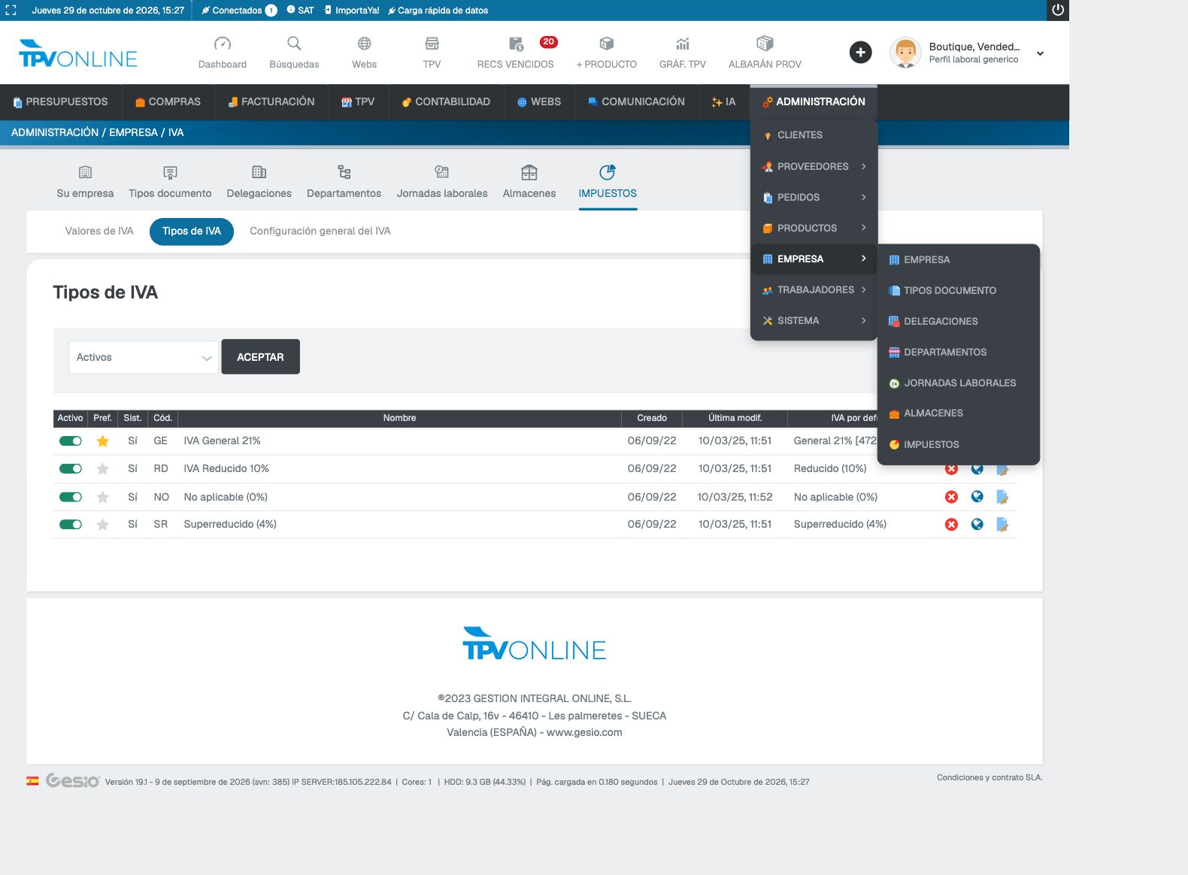Delete the No aplicable (0%) row

click(951, 497)
